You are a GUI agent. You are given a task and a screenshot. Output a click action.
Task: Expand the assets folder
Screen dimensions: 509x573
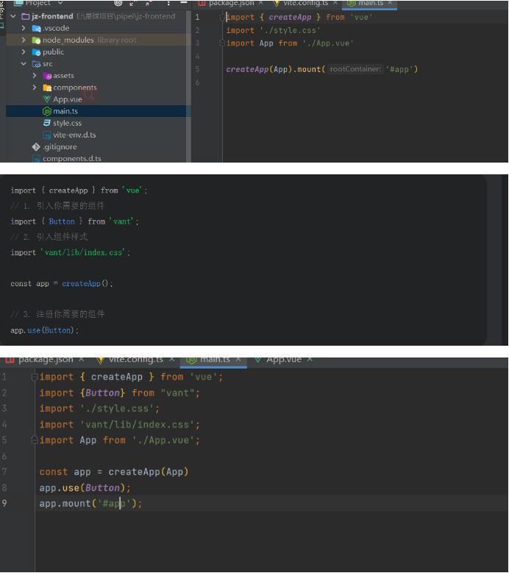35,75
